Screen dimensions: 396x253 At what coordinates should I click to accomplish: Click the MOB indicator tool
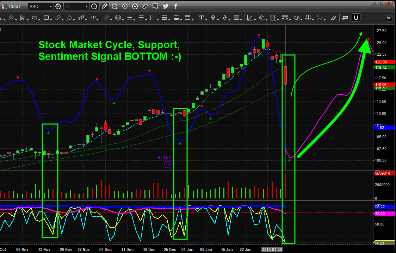285,18
